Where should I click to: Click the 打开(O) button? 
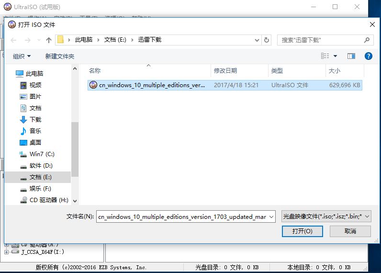click(x=303, y=231)
